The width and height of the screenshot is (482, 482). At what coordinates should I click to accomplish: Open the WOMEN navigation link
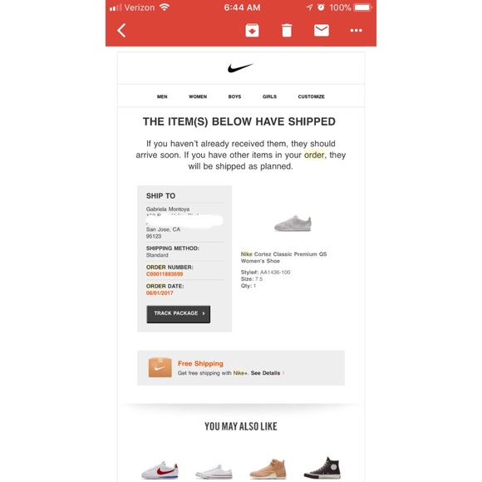click(198, 96)
